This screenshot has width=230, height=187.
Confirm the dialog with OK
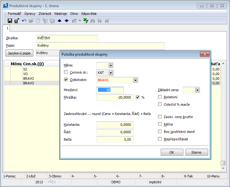pos(172,152)
